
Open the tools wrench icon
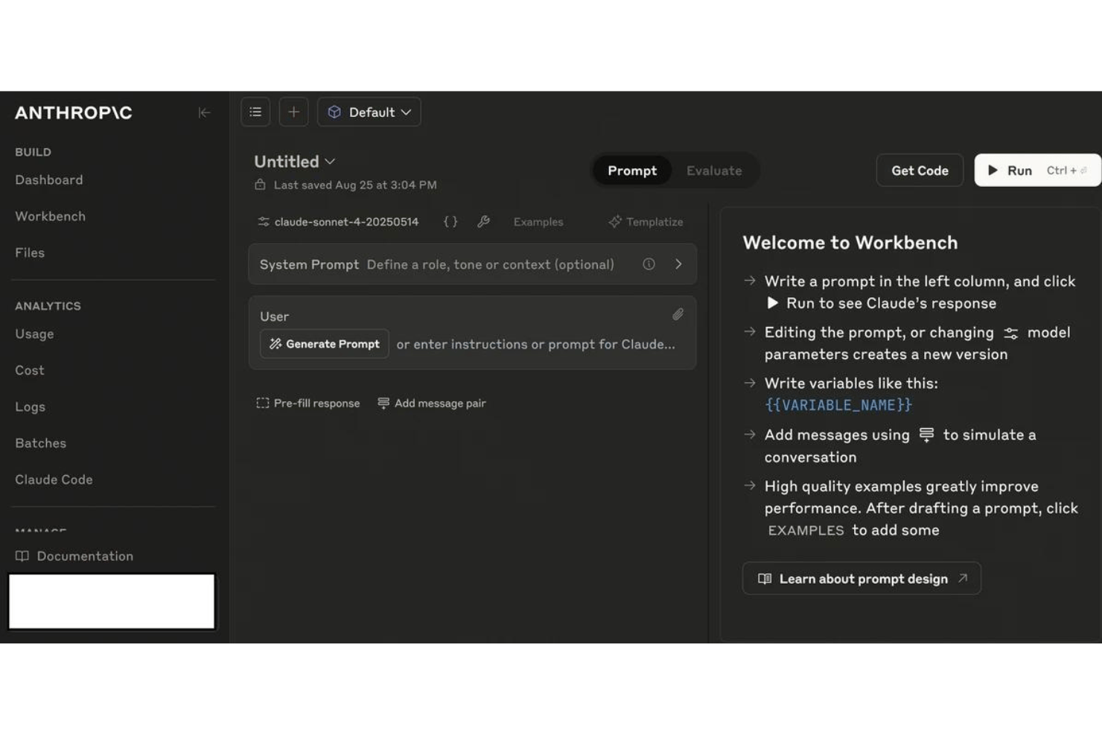click(483, 222)
